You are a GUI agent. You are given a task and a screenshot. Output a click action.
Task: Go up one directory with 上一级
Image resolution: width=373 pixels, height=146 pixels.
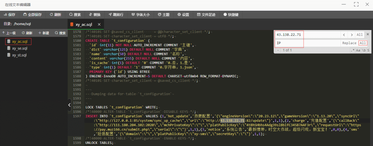(9, 33)
